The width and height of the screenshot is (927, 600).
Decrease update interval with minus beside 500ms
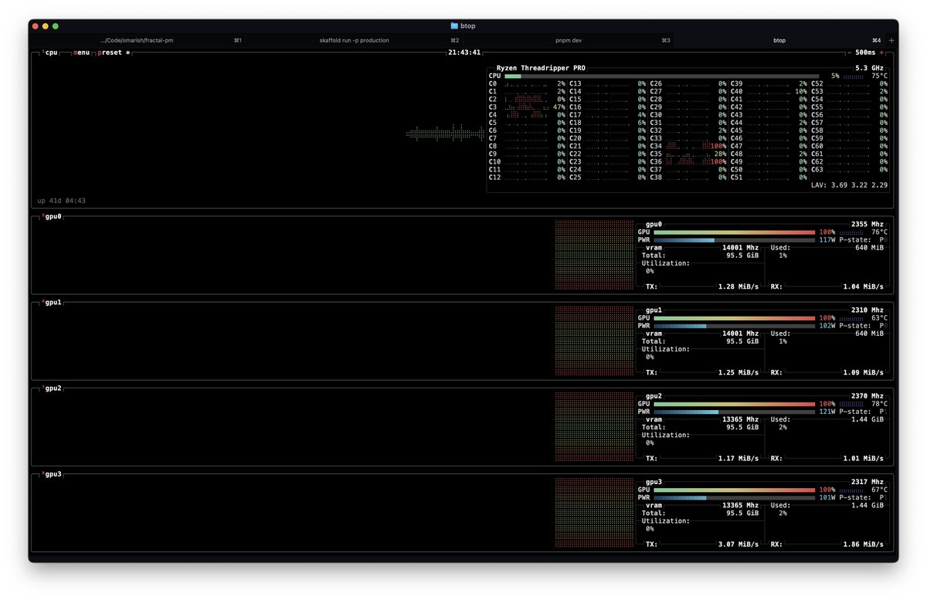click(851, 53)
